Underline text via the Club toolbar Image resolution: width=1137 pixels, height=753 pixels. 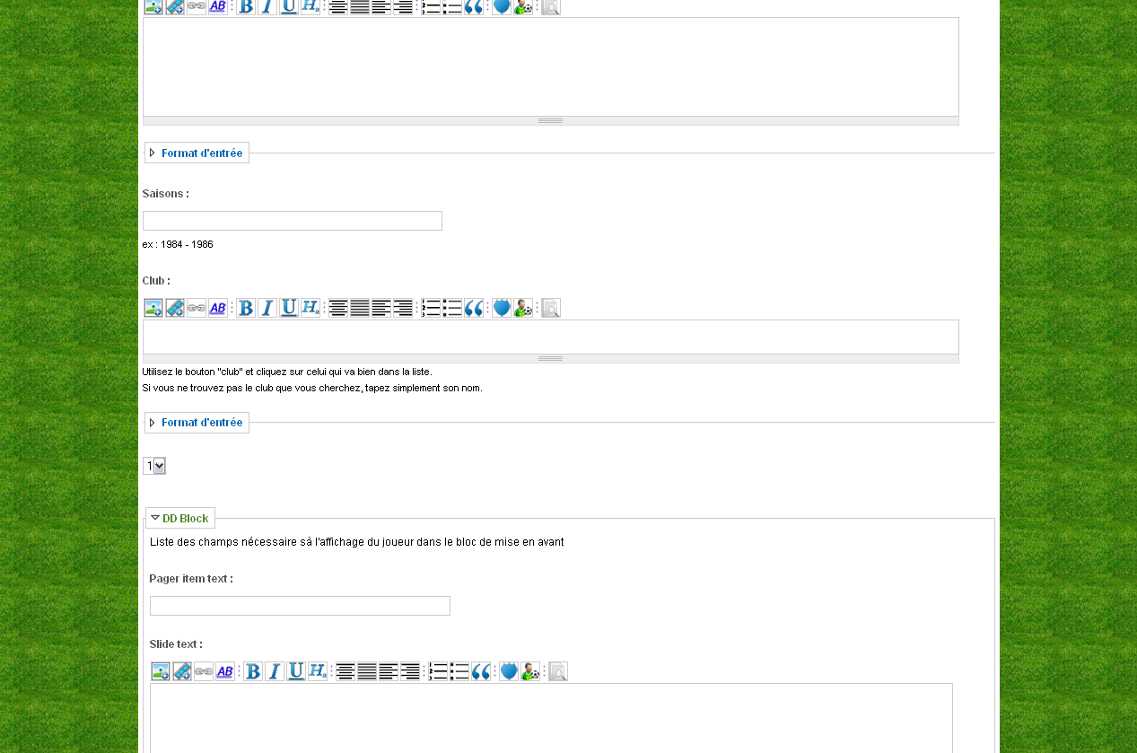(x=289, y=308)
